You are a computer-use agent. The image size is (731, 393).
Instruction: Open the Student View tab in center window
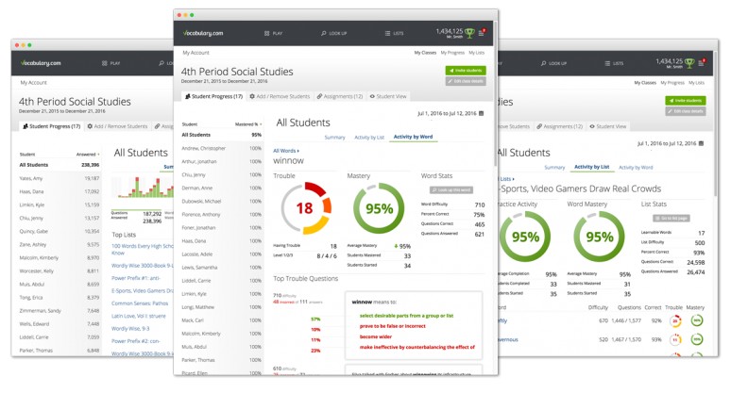point(388,96)
